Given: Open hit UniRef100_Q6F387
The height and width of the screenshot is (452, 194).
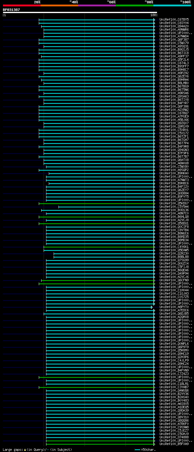Looking at the screenshot, I should point(174,40).
